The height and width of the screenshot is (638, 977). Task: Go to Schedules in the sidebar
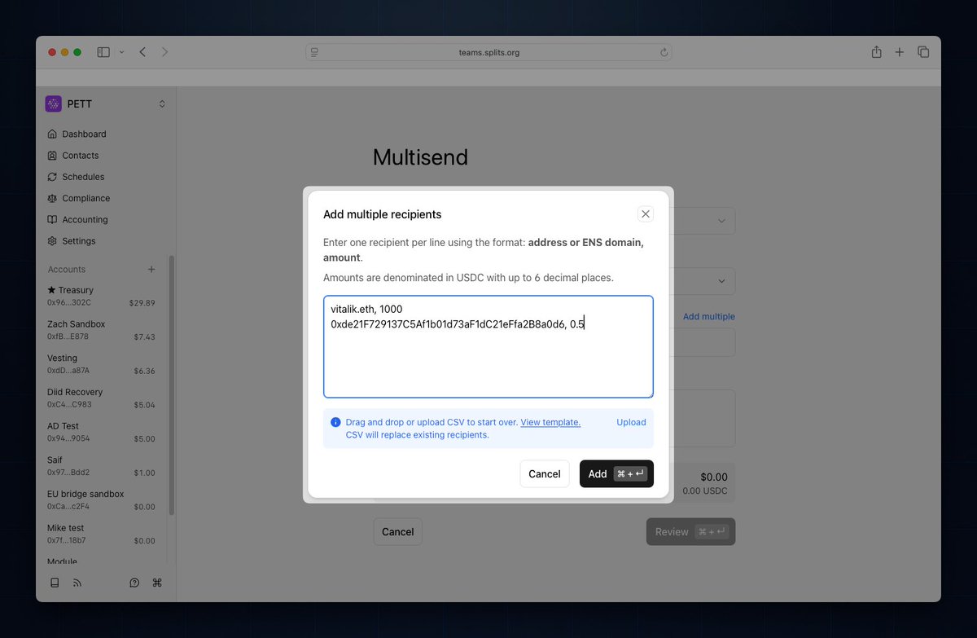pyautogui.click(x=83, y=177)
